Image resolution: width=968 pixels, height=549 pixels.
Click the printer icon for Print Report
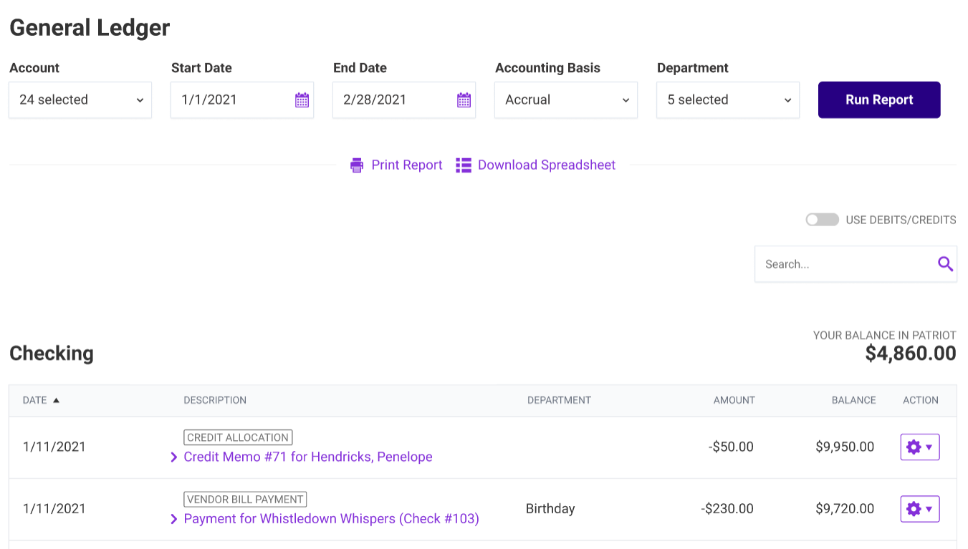356,165
